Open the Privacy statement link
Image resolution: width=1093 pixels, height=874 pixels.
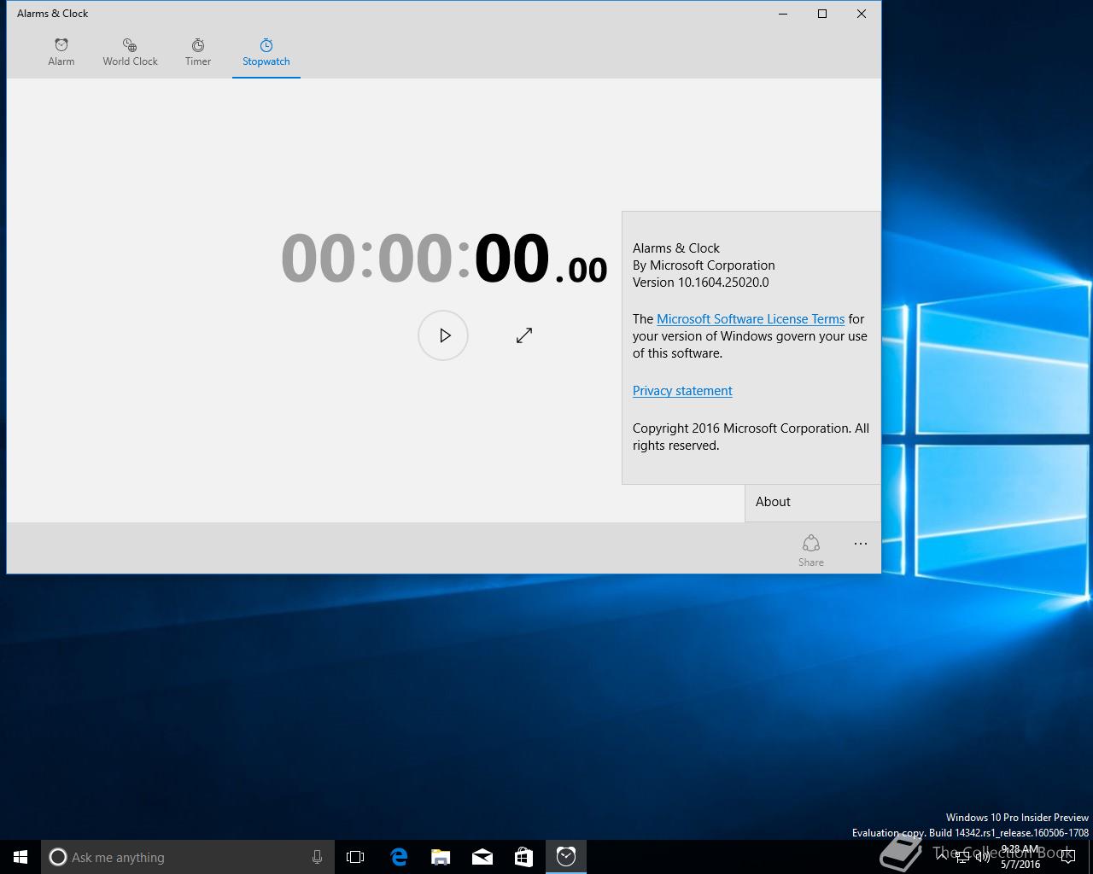coord(682,391)
